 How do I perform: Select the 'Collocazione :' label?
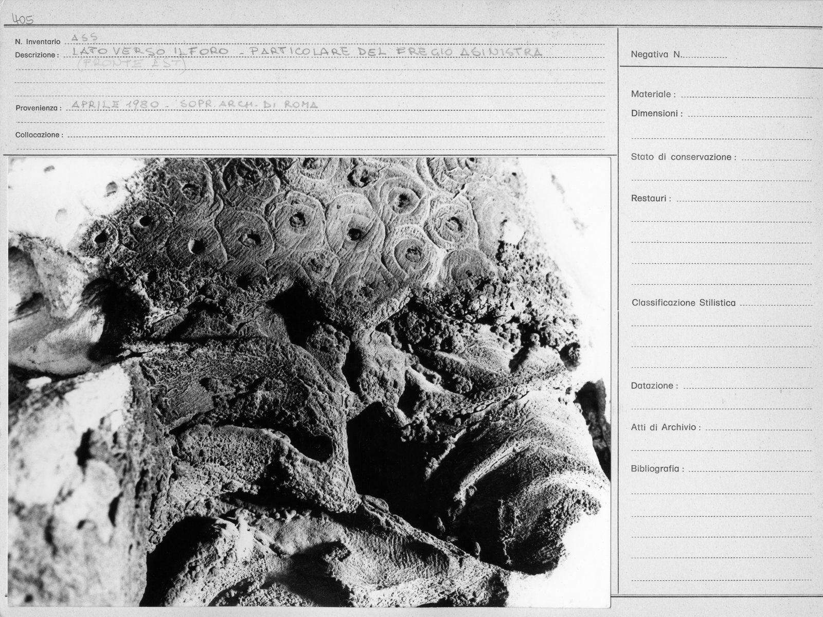coord(39,135)
